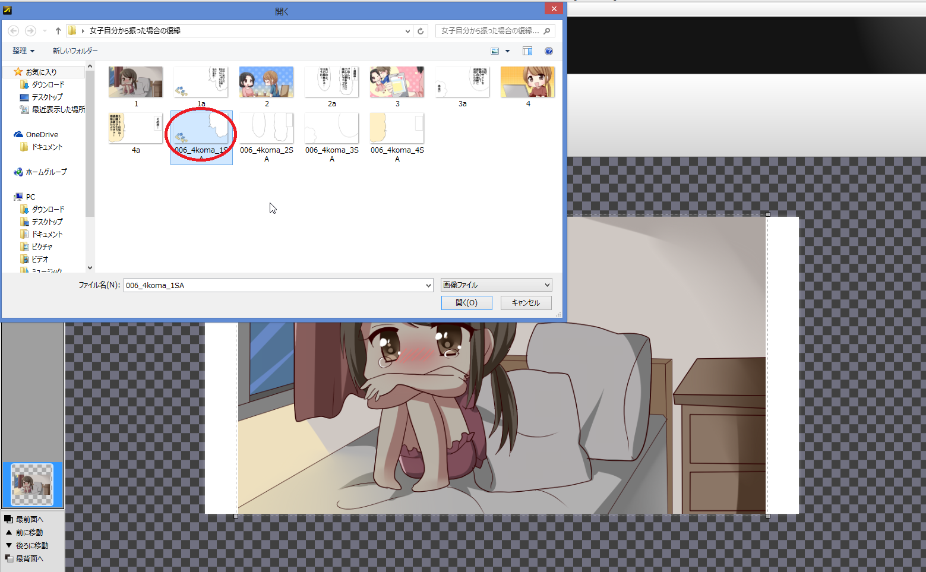Image resolution: width=926 pixels, height=572 pixels.
Task: Toggle the preview pane icon
Action: [527, 51]
